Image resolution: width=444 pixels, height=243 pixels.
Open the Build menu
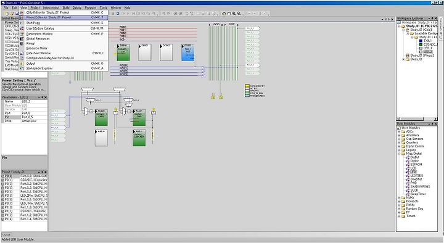click(x=66, y=7)
